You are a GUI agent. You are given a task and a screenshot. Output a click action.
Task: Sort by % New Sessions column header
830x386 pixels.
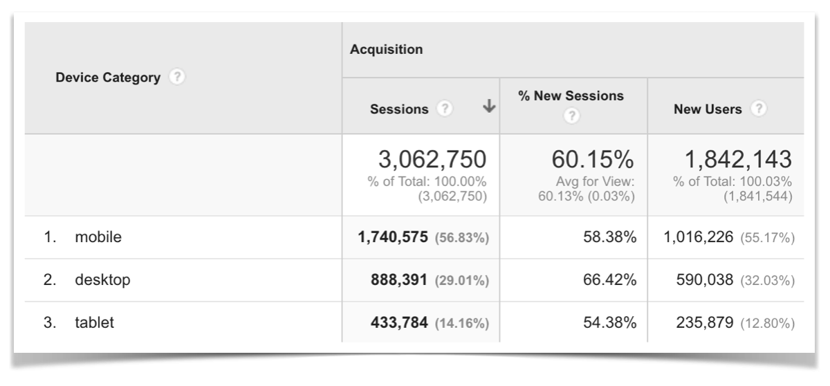point(573,96)
